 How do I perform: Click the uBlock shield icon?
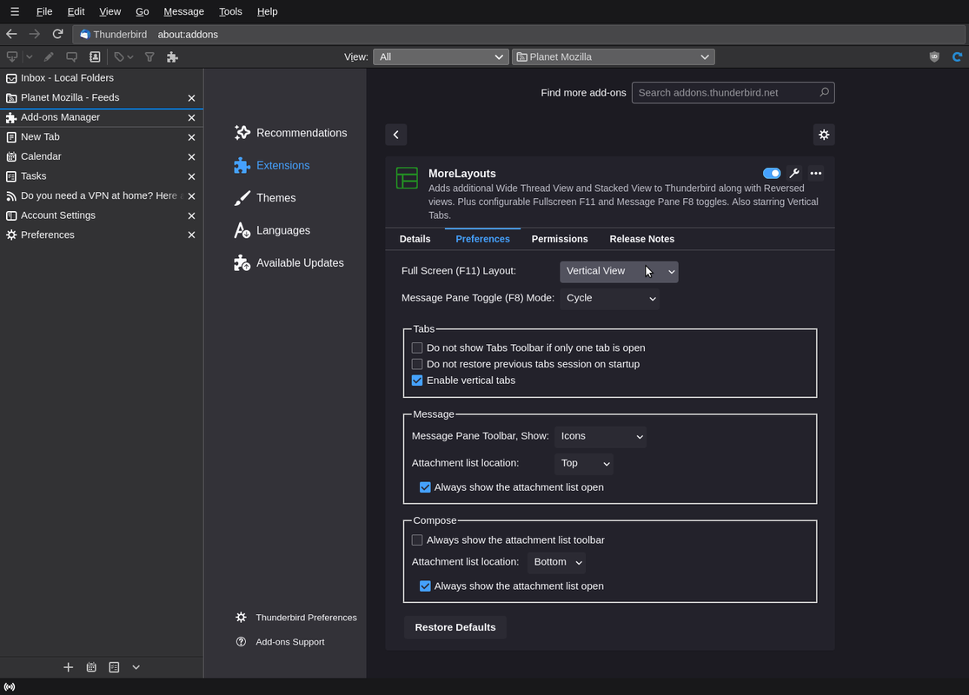934,56
